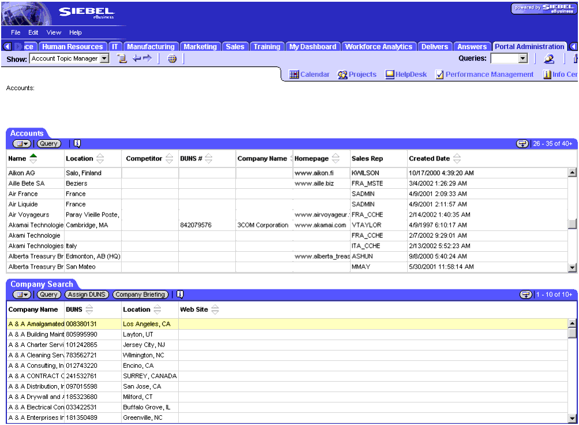
Task: Toggle Accounts applet record navigation icon
Action: [522, 144]
